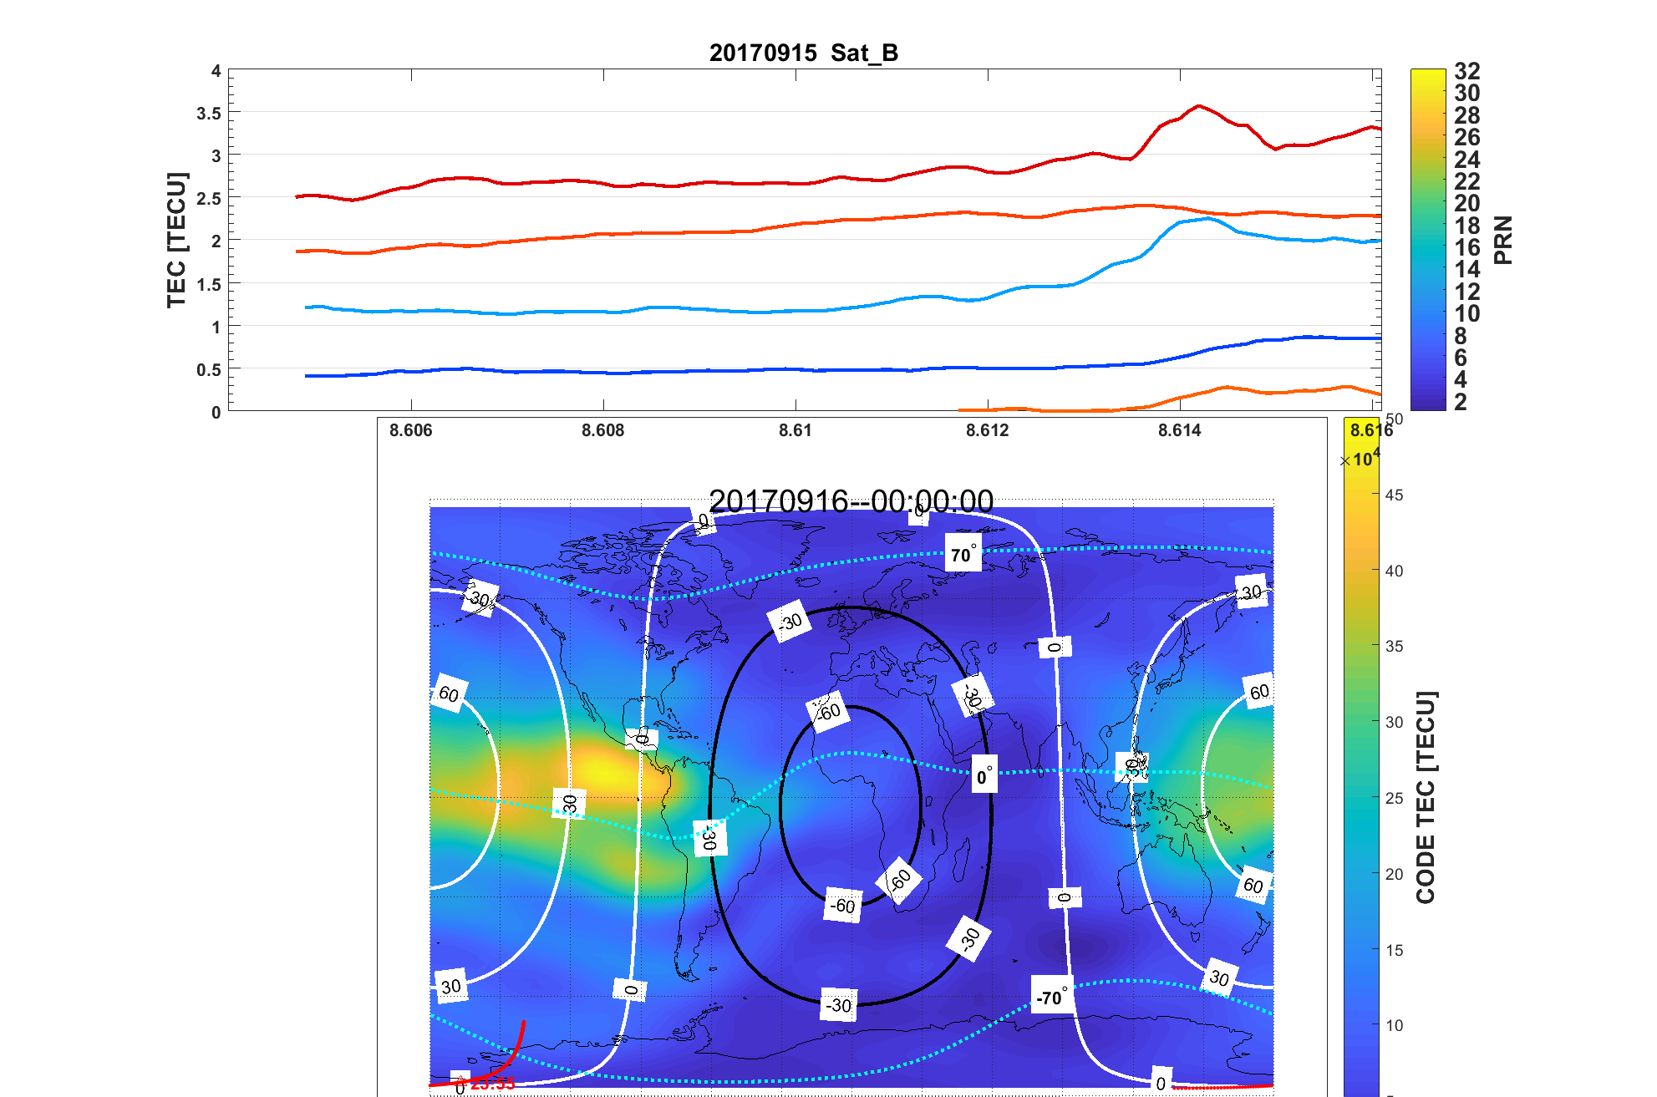This screenshot has height=1097, width=1657.
Task: Select x-axis tick label 8.616
Action: point(1371,430)
